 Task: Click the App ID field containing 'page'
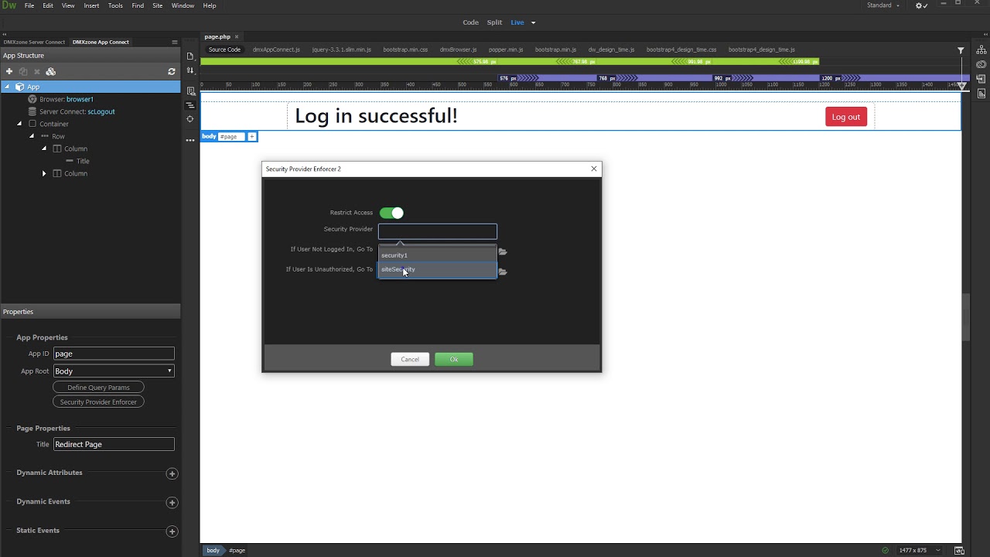pos(114,354)
